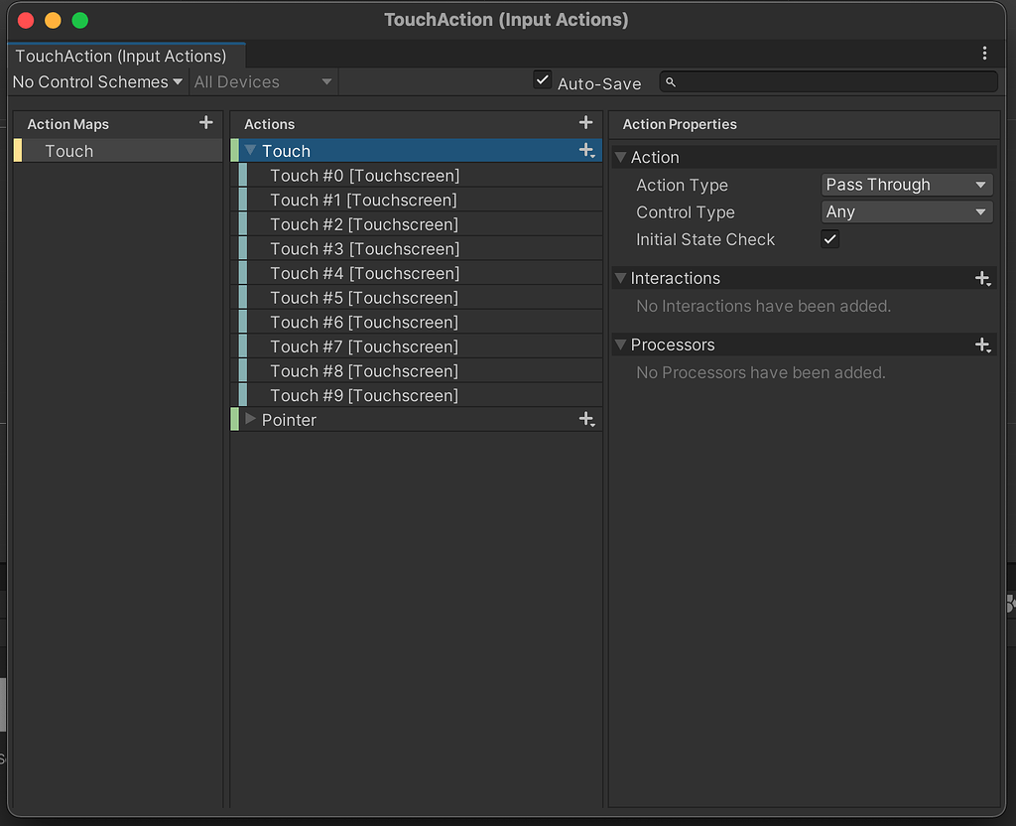
Task: Select the Touch action map
Action: (69, 150)
